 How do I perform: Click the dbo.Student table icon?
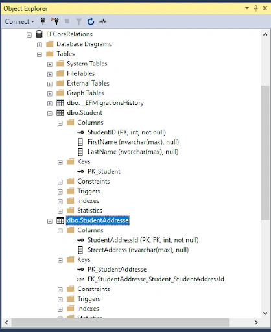click(60, 113)
